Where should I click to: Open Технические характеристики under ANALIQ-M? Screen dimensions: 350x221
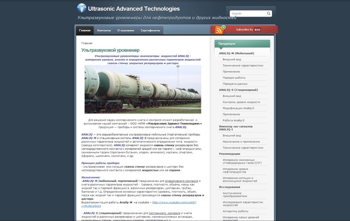(243, 65)
